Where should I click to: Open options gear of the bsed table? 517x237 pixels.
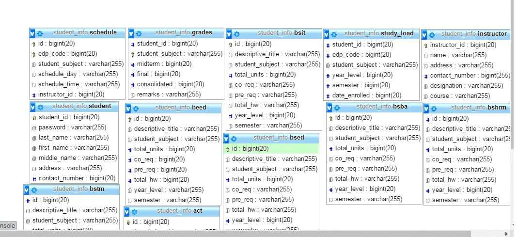point(234,139)
